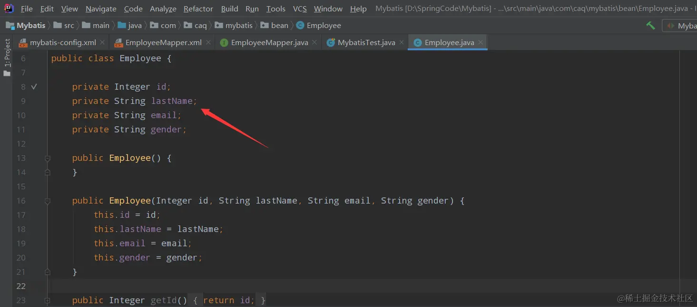
Task: Click the fold end marker at line 14
Action: tap(48, 172)
